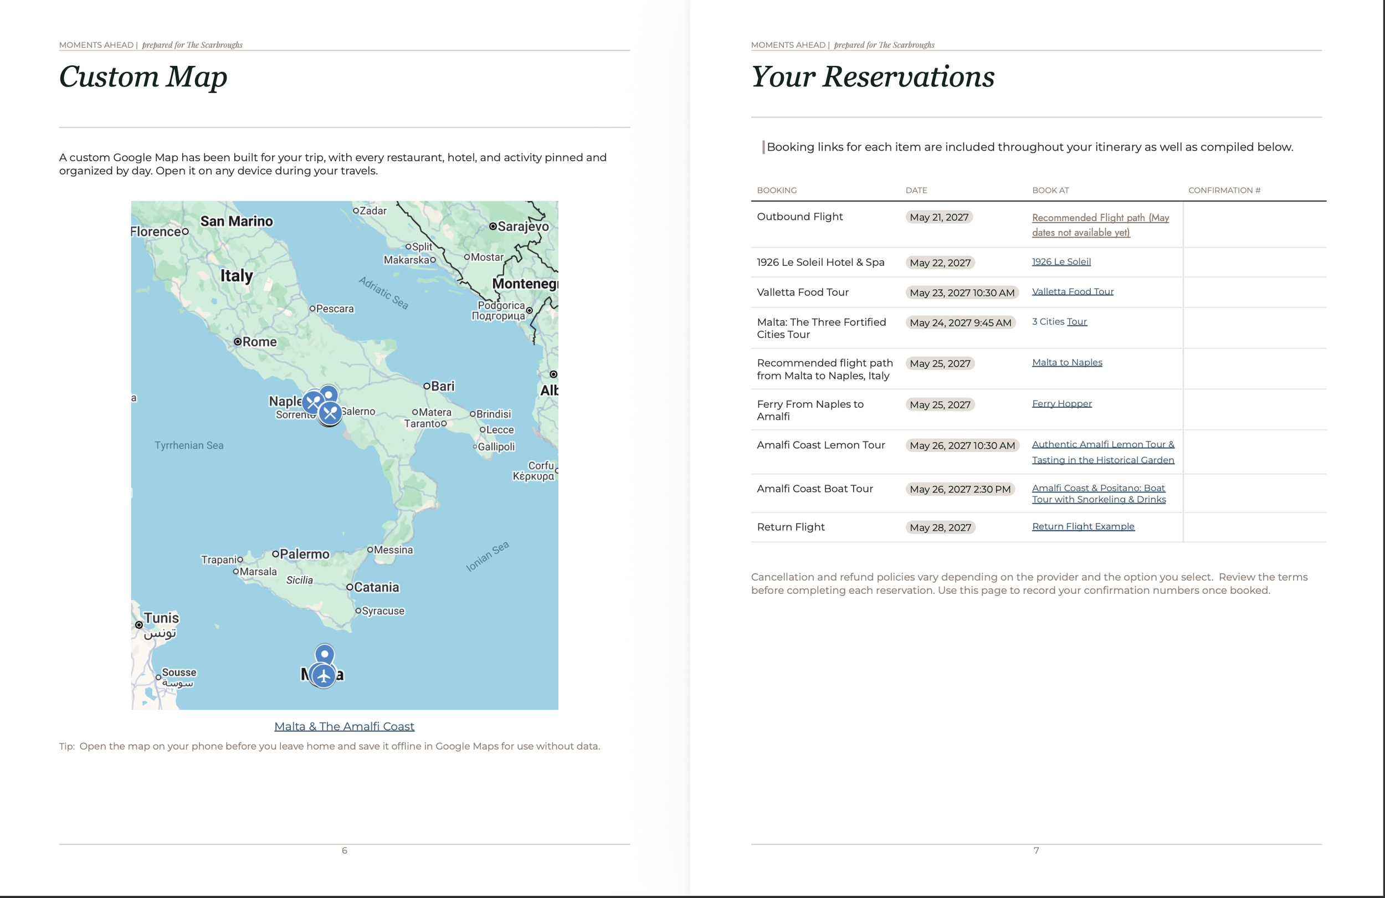Click the airplane pin on Malta
Screen dimensions: 1385x898
tap(324, 676)
